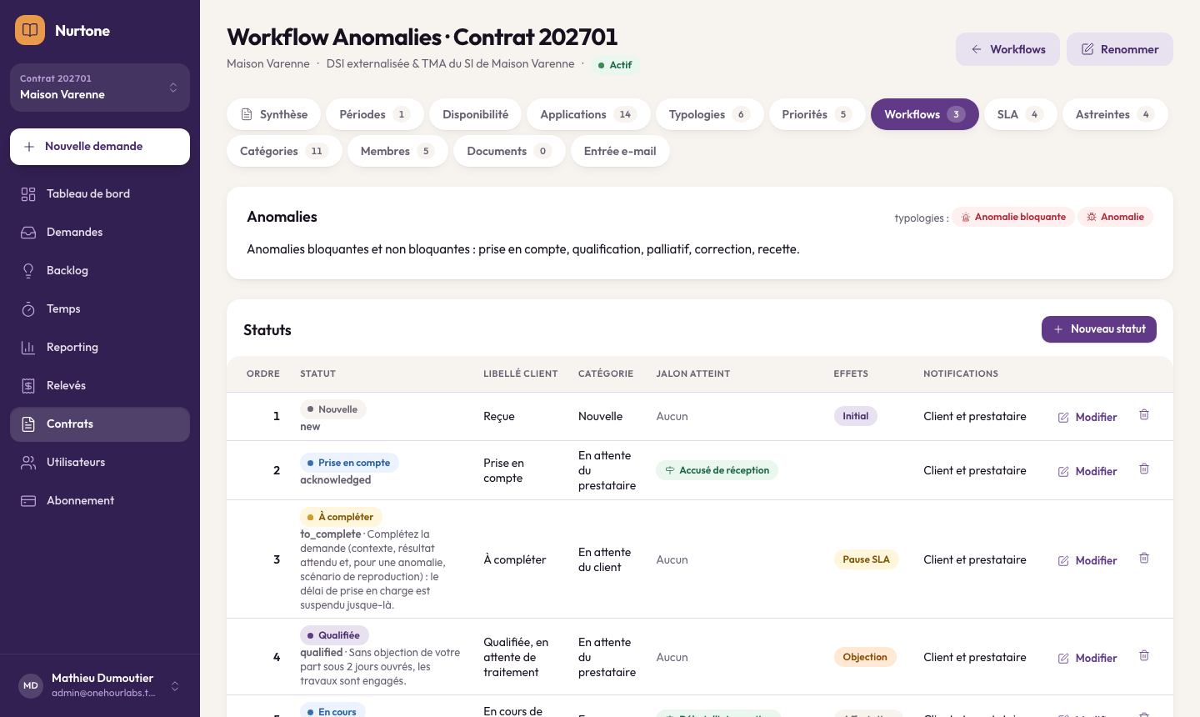This screenshot has width=1200, height=717.
Task: Click the MD user avatar
Action: click(x=31, y=685)
